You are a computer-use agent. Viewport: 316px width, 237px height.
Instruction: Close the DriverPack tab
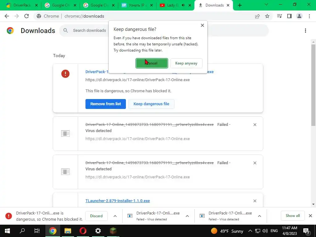(36, 5)
